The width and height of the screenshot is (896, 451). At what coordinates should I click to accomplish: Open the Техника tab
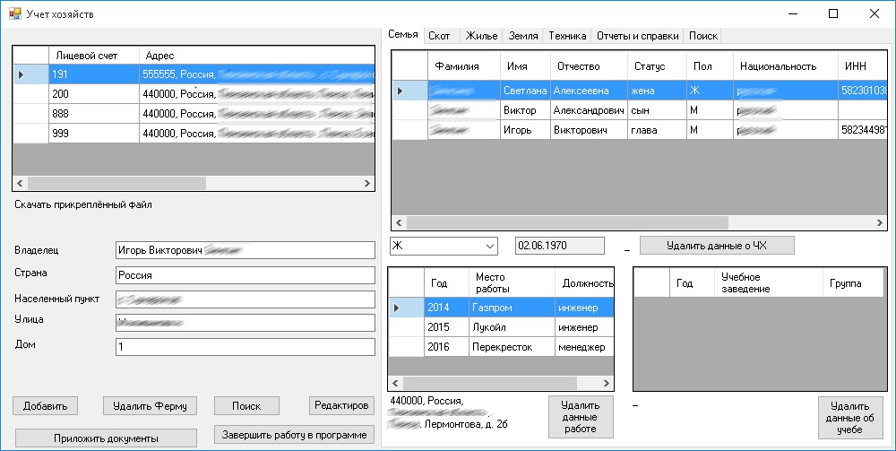(567, 36)
